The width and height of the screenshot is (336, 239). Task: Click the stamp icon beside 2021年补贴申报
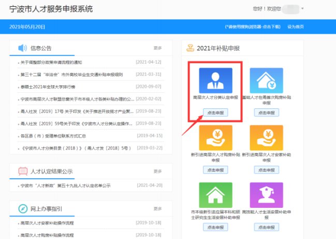[x=189, y=48]
